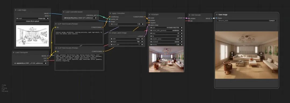The width and height of the screenshot is (290, 103).
Task: Increase width with its right arrow
Action: pos(142,39)
